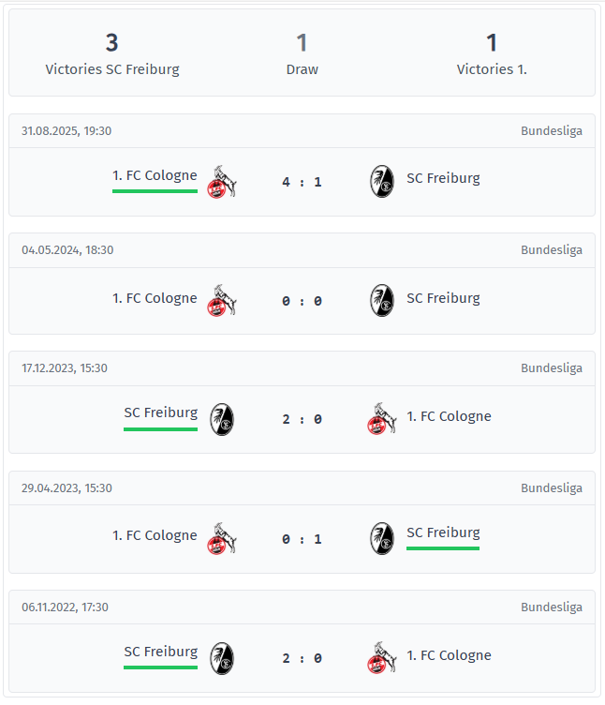605x705 pixels.
Task: Click Cologne crest in 06.11.2022 match
Action: 382,657
